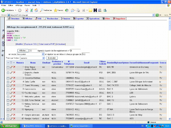This screenshot has width=171, height=128.
Task: Delete the Tsawo Wounang record
Action: (14, 85)
